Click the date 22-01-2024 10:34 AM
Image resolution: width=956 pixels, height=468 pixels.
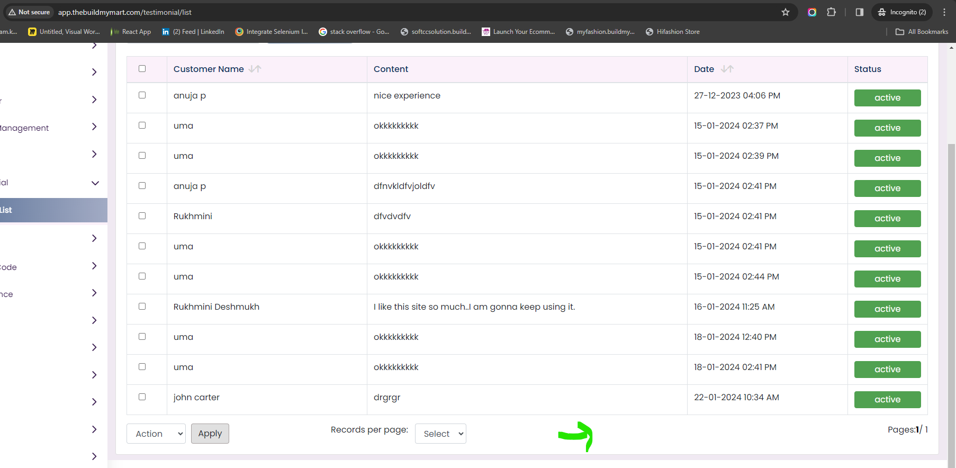click(x=736, y=398)
